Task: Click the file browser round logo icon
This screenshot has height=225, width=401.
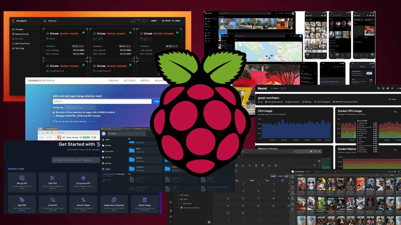Action: [x=104, y=133]
